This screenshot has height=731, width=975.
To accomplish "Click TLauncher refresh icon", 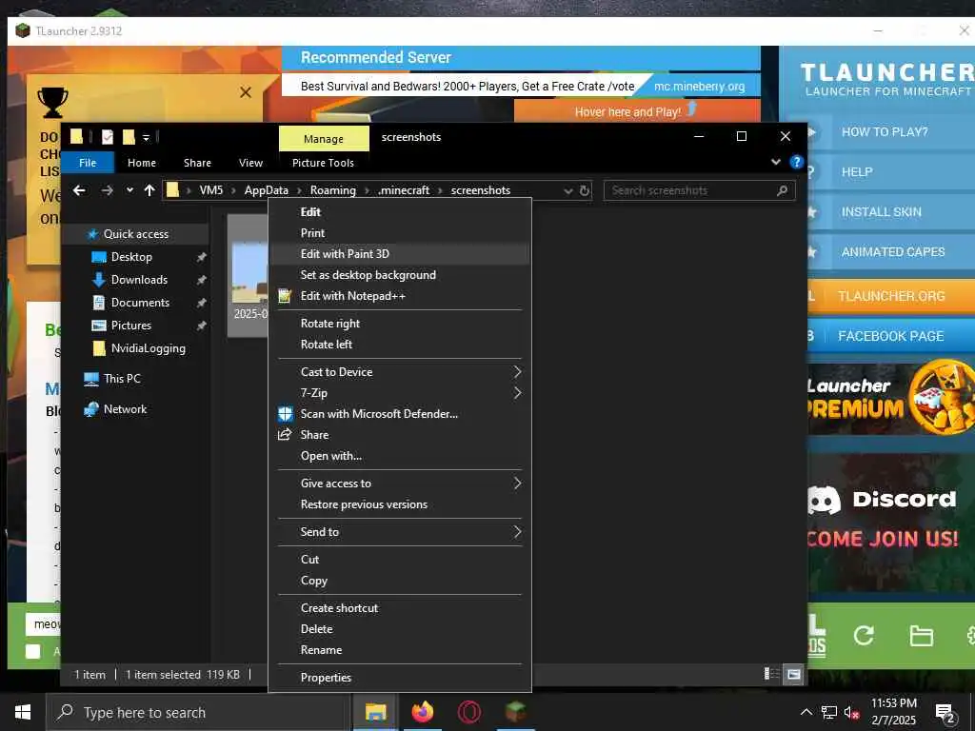I will pyautogui.click(x=864, y=635).
